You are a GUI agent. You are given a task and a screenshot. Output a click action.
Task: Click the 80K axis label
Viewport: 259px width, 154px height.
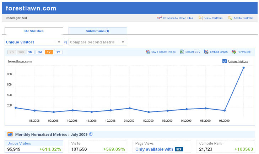10,74
